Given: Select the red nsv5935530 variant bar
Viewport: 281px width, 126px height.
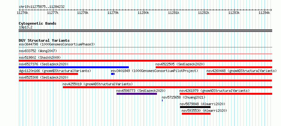Looking at the screenshot, I should [196, 114].
